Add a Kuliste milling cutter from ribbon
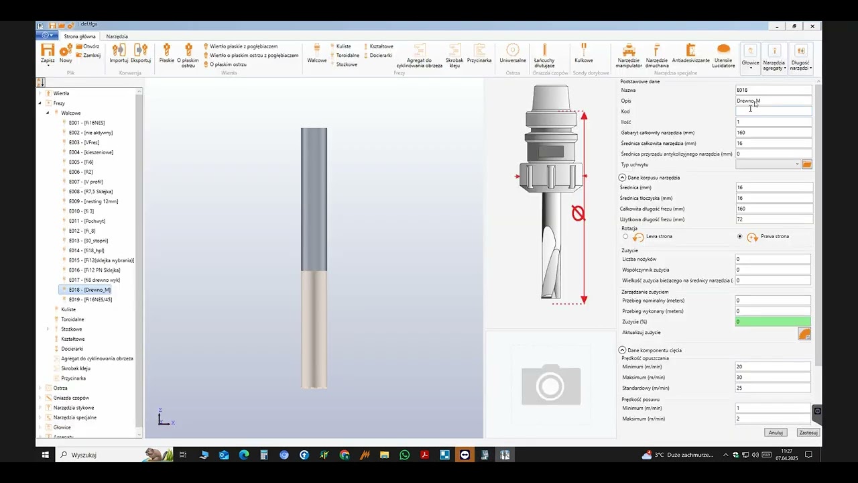 (341, 46)
